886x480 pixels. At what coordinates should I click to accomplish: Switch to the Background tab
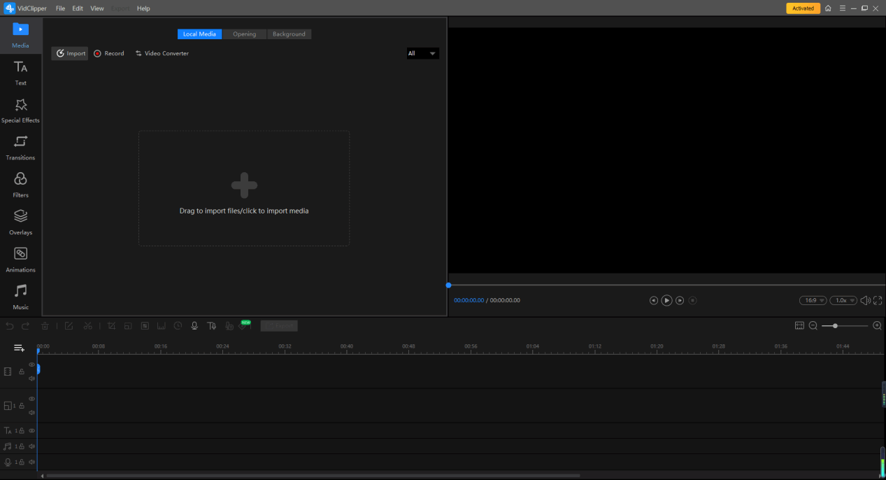[289, 34]
